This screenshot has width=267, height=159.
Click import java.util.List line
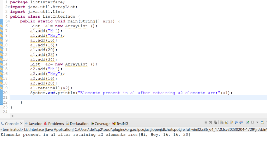(x=38, y=12)
